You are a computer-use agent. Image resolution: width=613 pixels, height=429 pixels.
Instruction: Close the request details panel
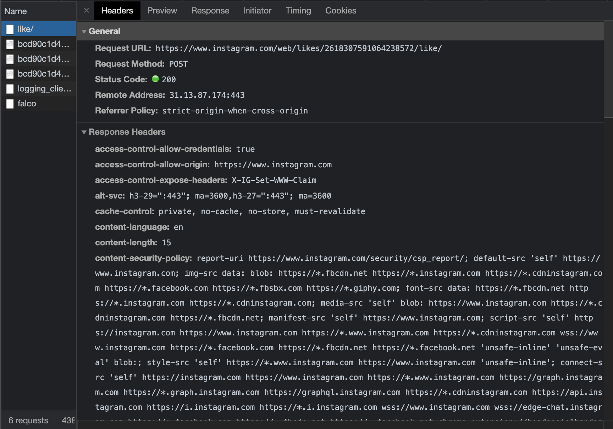pyautogui.click(x=86, y=11)
